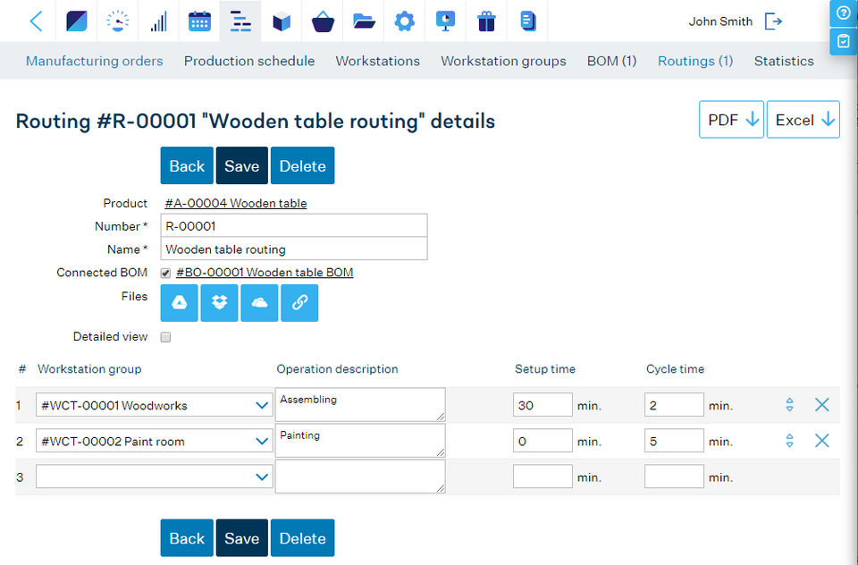
Task: Open the settings gear icon
Action: pyautogui.click(x=404, y=21)
